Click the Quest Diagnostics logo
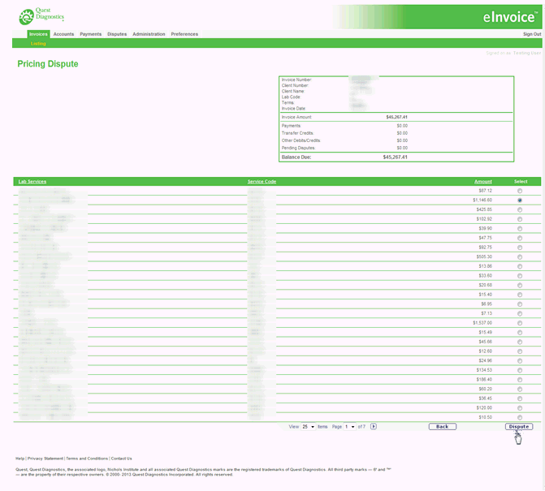This screenshot has width=545, height=491. click(41, 16)
